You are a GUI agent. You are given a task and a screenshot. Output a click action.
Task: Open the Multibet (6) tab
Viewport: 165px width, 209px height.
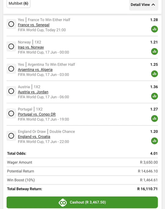click(x=18, y=3)
